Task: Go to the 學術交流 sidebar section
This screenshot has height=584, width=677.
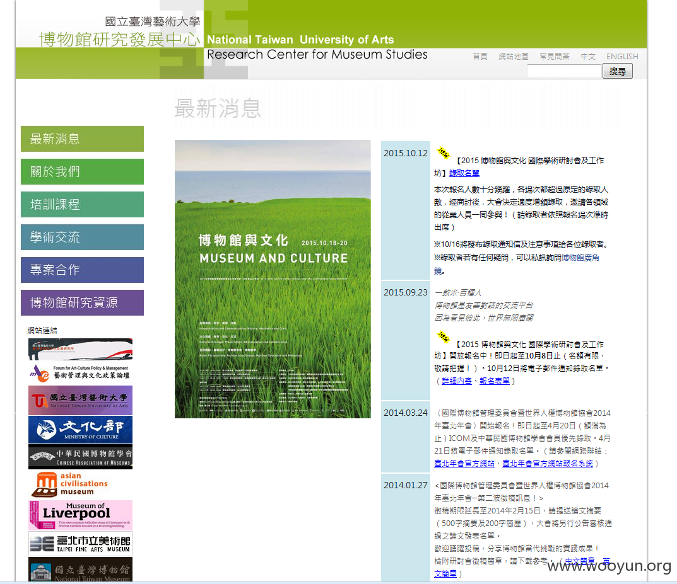Action: [x=82, y=237]
